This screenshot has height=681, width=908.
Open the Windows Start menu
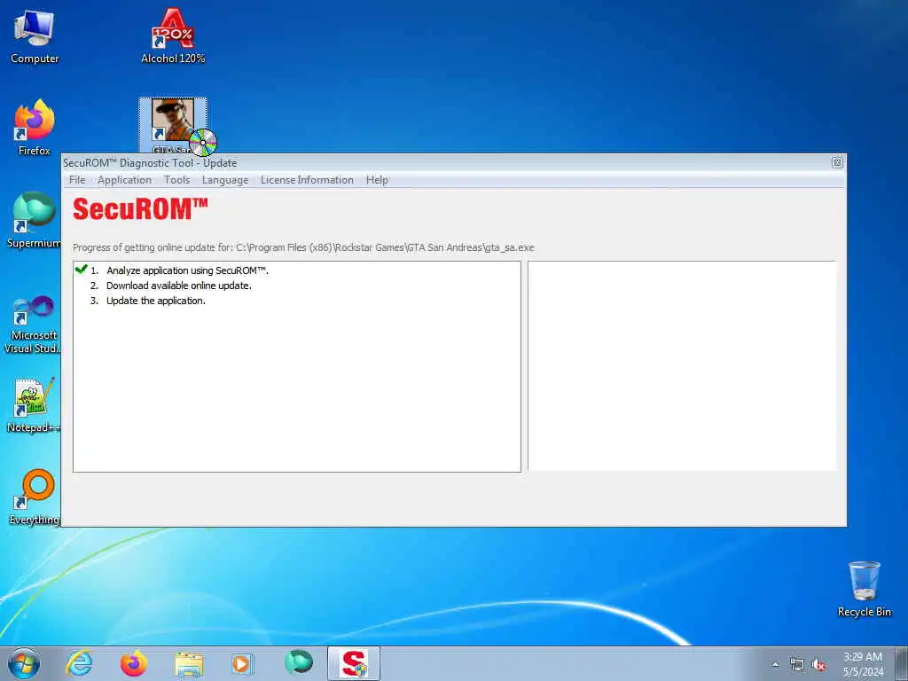pyautogui.click(x=24, y=663)
